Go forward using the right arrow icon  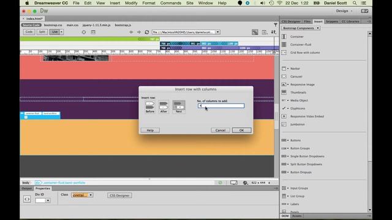(139, 32)
